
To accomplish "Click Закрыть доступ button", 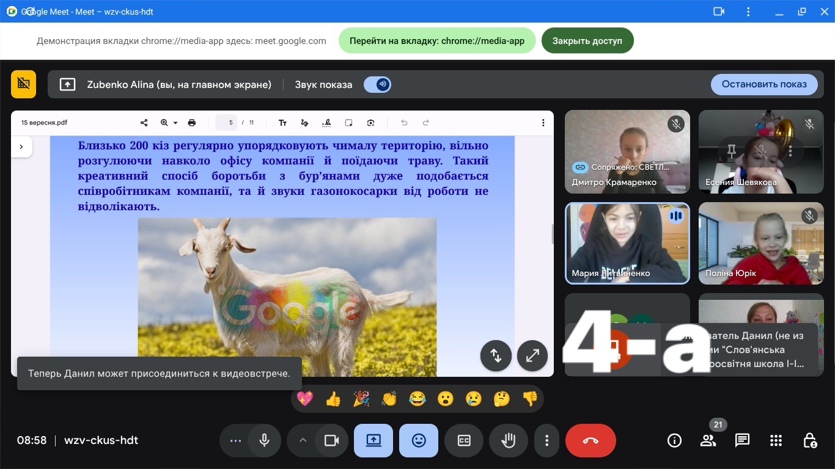I will point(587,41).
